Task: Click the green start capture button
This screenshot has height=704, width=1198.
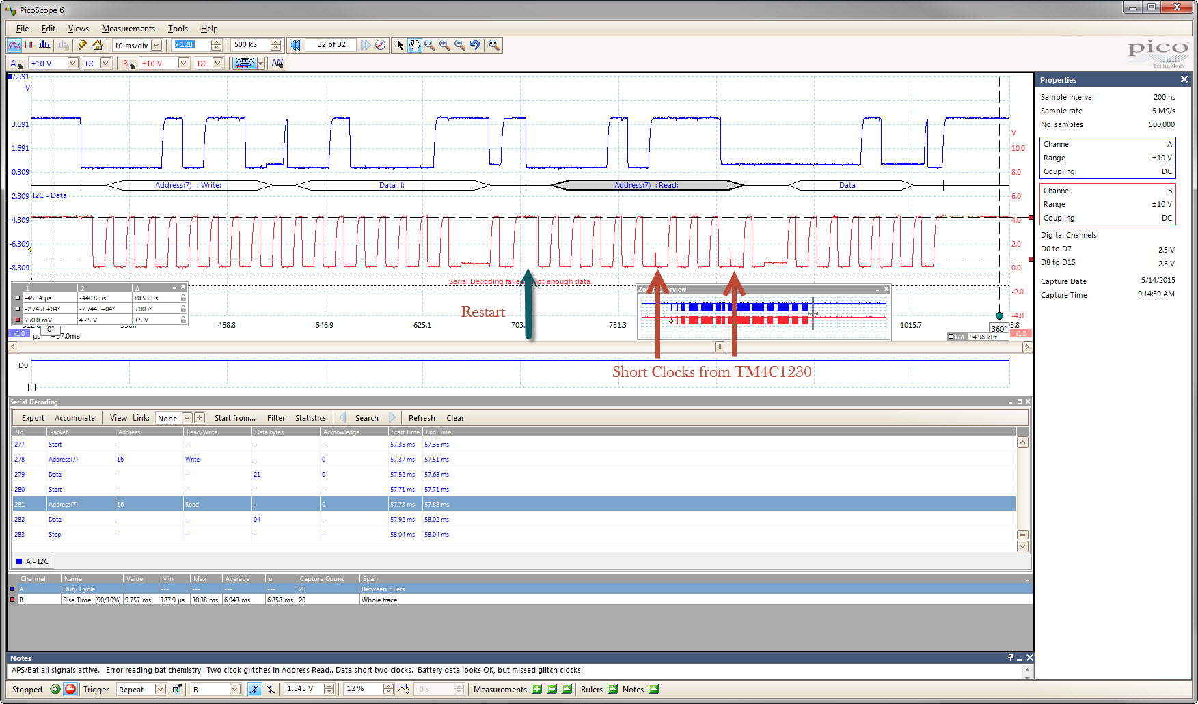Action: point(55,689)
